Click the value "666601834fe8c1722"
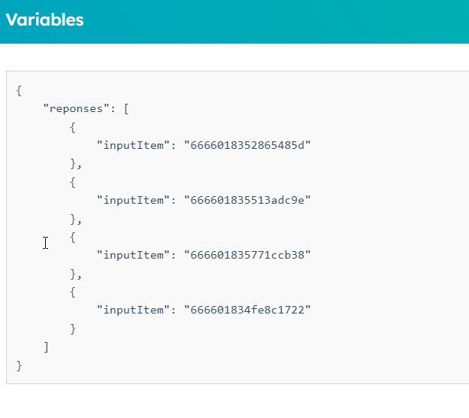This screenshot has width=469, height=418. pos(247,310)
